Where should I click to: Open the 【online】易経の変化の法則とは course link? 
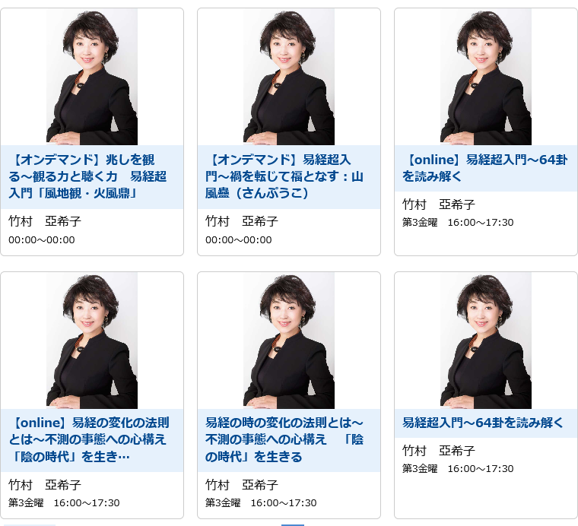[x=89, y=440]
